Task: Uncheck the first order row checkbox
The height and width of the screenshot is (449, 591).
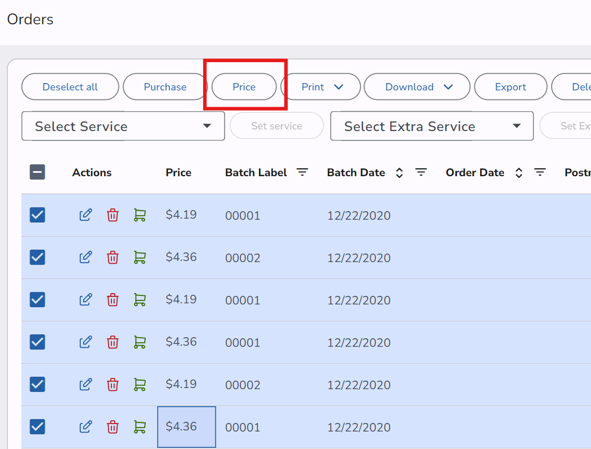Action: coord(37,215)
